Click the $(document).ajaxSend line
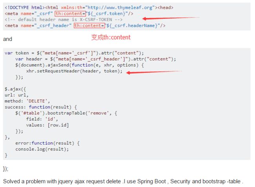 (x=80, y=65)
